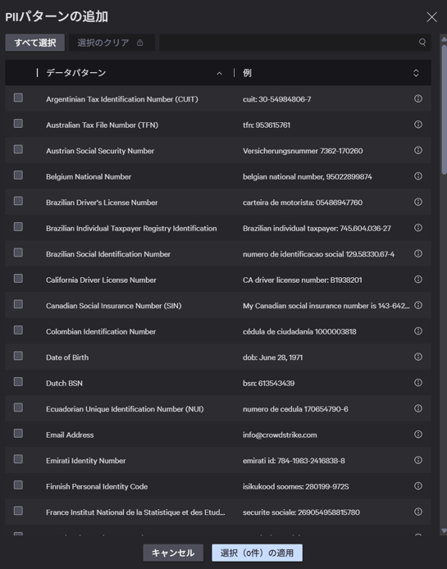Screen dimensions: 447x569
Task: View info for Brazilian Individual Taxpayer Registry
Action: point(418,228)
